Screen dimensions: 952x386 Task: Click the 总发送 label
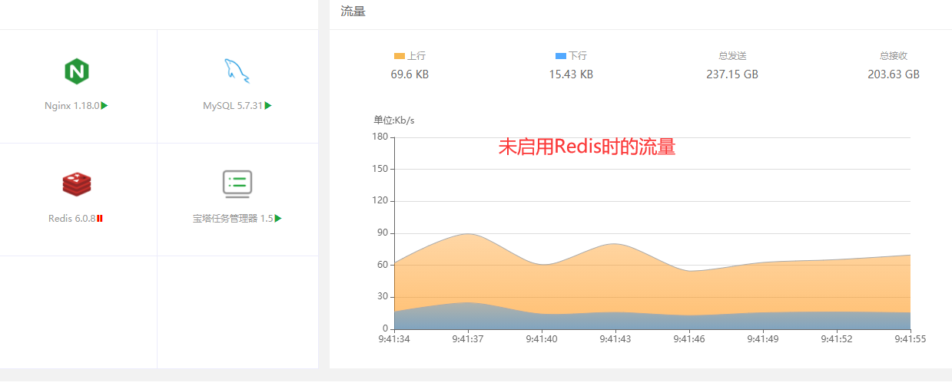(x=732, y=56)
